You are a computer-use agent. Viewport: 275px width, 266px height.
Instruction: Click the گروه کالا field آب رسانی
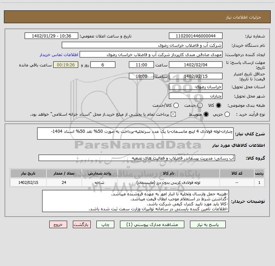(x=137, y=158)
